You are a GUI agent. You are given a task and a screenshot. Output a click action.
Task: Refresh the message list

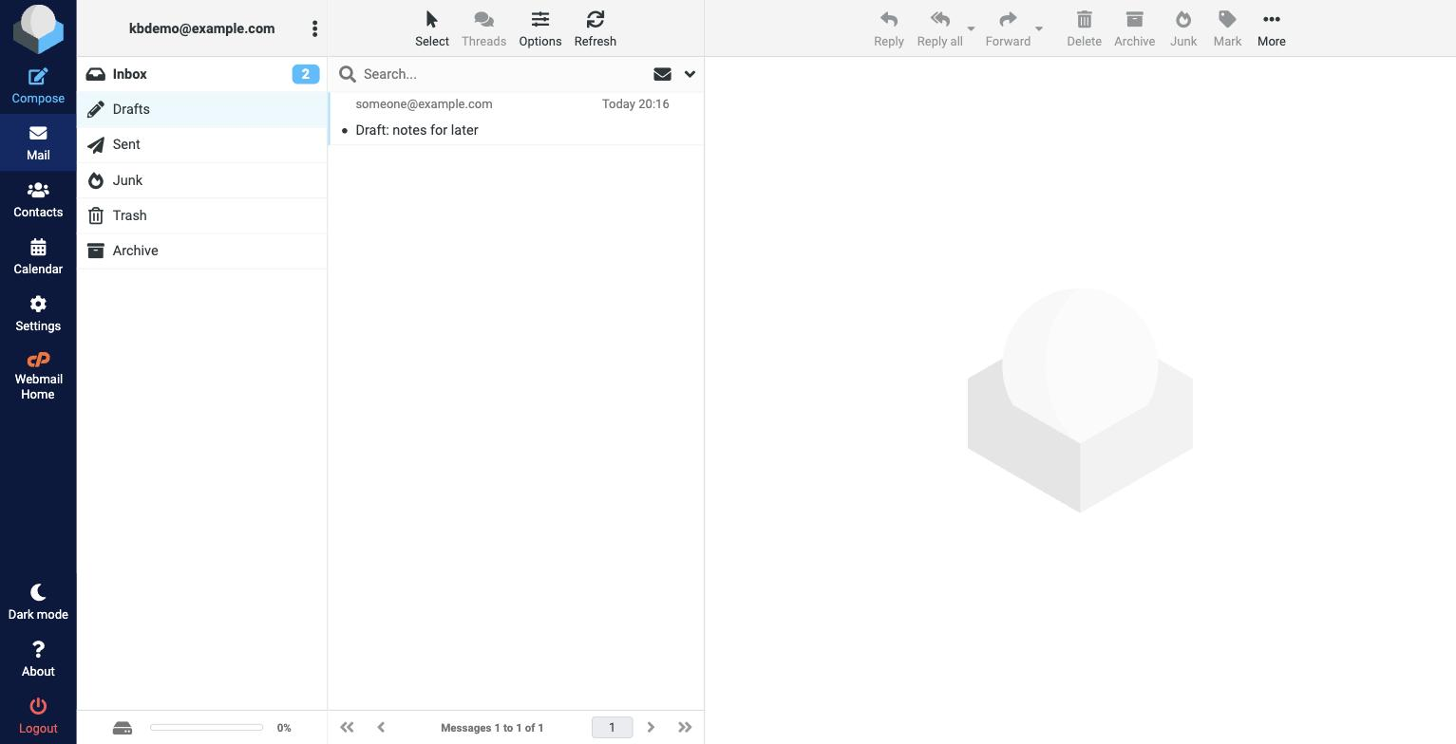[x=596, y=28]
